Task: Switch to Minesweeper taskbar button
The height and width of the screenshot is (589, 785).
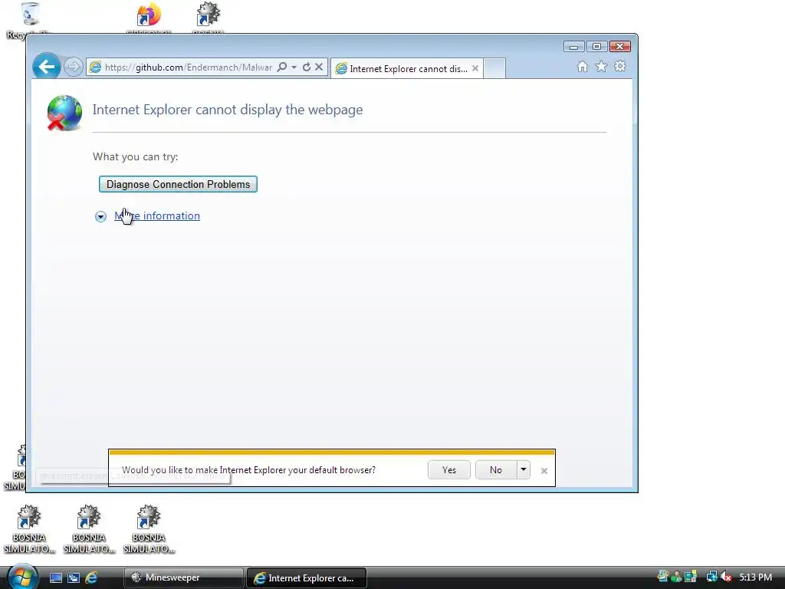Action: coord(183,577)
